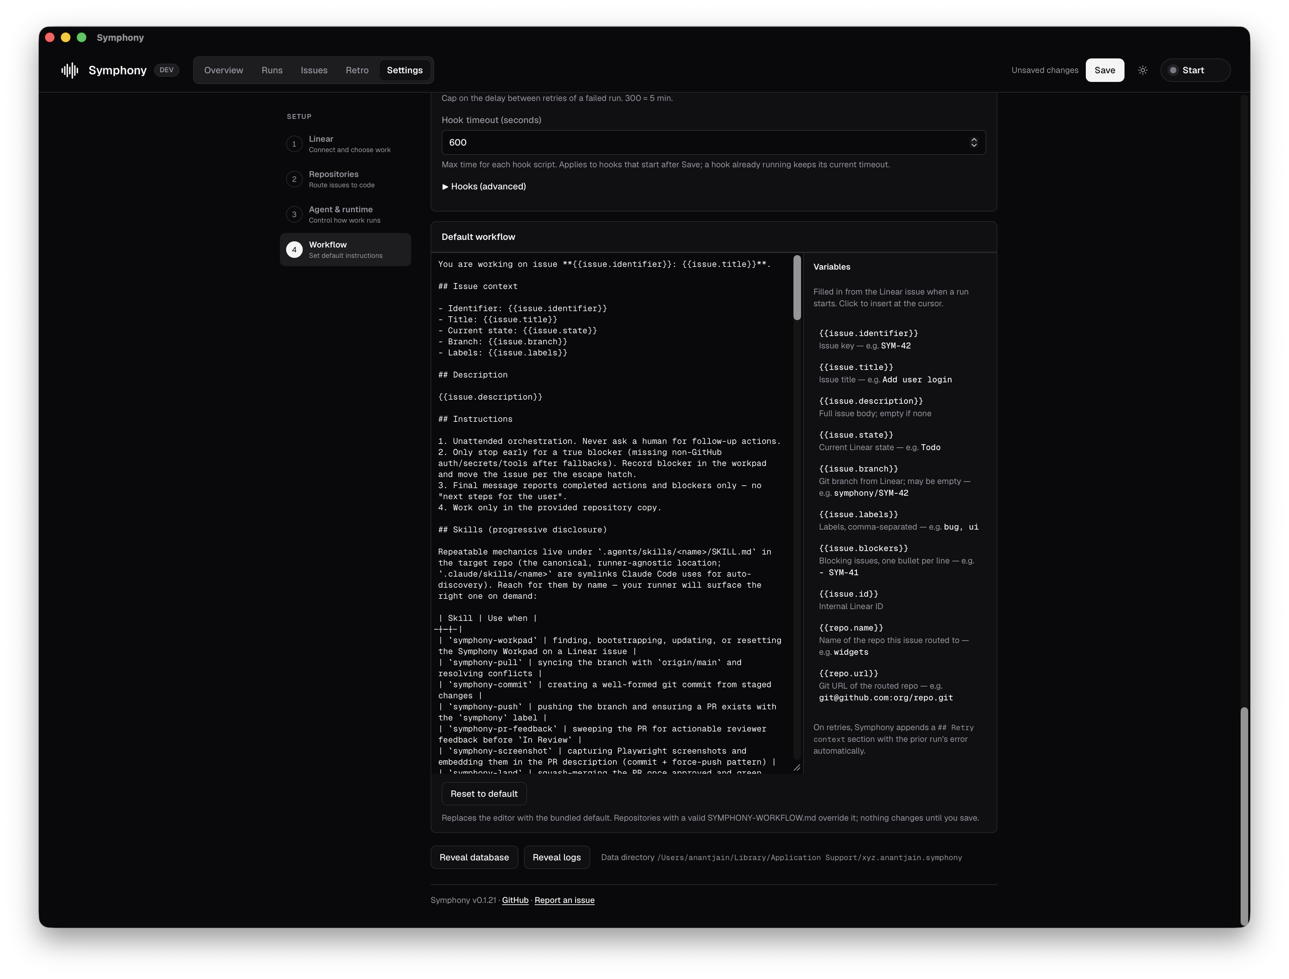Click the Variables heading

coord(831,267)
